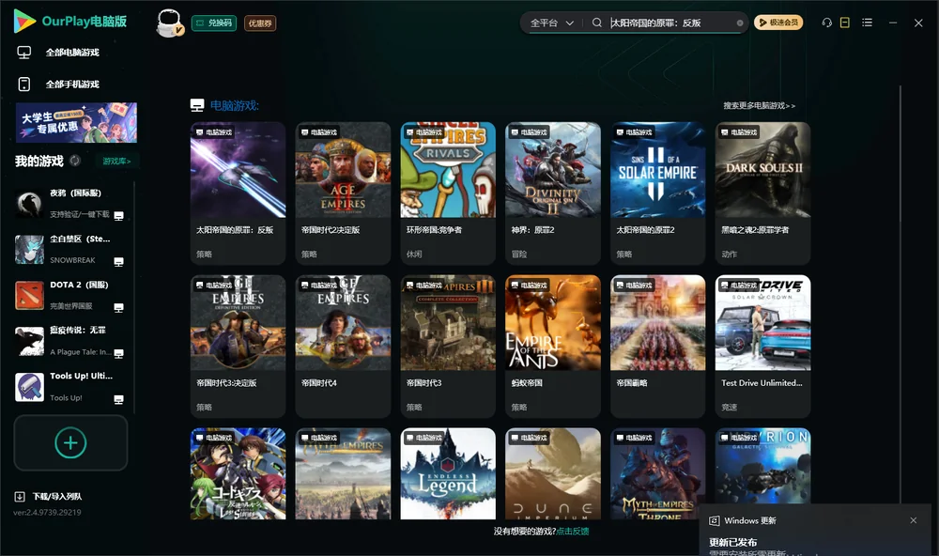Open 夜鸦 (国际服) in my games
939x556 pixels.
pyautogui.click(x=70, y=204)
